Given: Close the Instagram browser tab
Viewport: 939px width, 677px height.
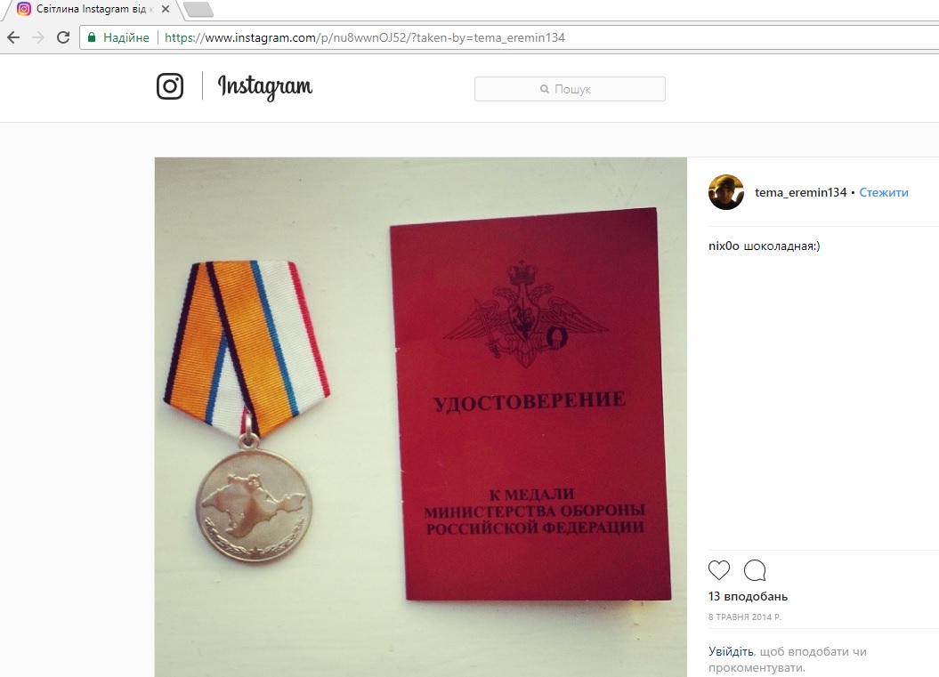Looking at the screenshot, I should [166, 10].
